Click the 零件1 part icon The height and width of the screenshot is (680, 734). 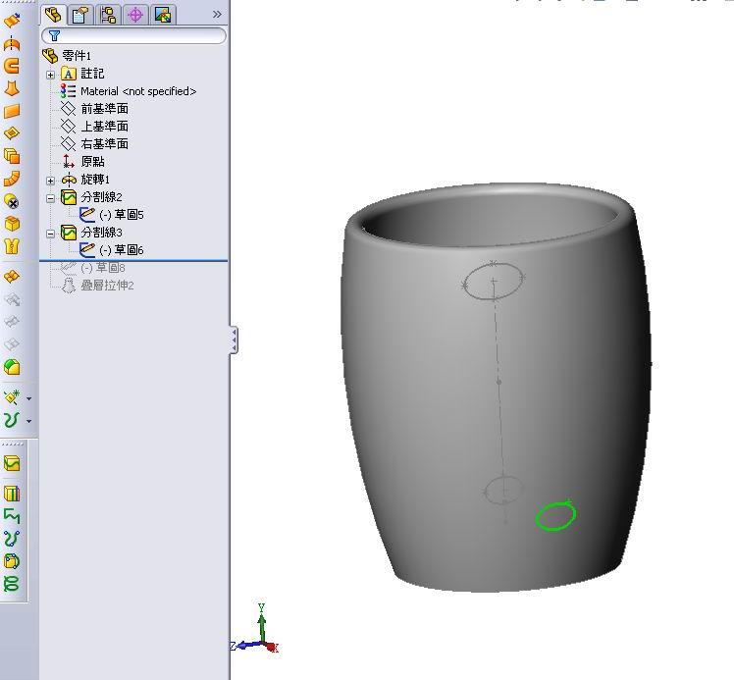coord(50,56)
